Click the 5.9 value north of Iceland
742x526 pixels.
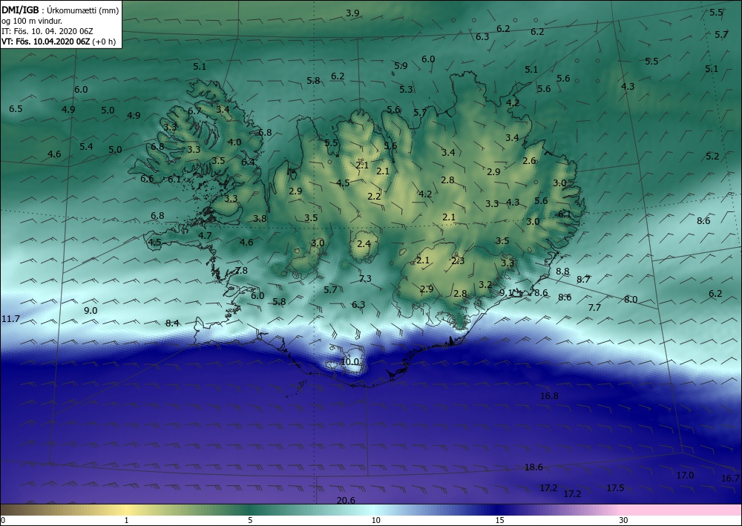tap(401, 66)
